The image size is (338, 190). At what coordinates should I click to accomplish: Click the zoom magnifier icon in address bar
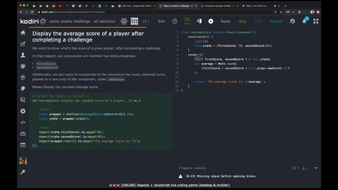(276, 12)
